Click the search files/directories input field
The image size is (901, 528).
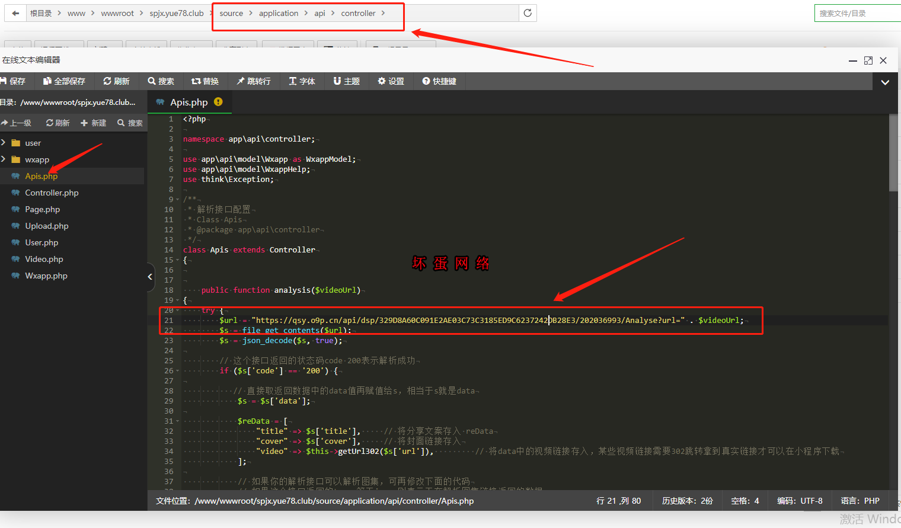[x=858, y=13]
